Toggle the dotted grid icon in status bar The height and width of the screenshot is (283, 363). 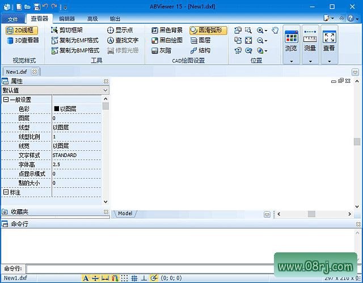(x=125, y=278)
